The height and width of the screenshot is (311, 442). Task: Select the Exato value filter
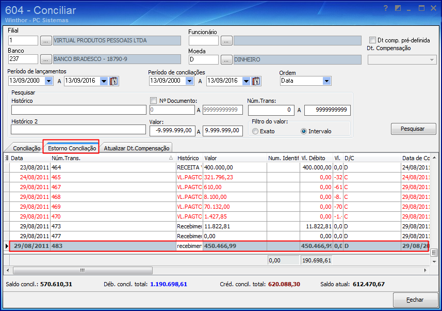point(255,131)
